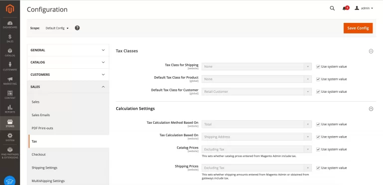The width and height of the screenshot is (383, 185).
Task: Uncheck Use system value for Default Tax Class for Customer
Action: tap(318, 92)
